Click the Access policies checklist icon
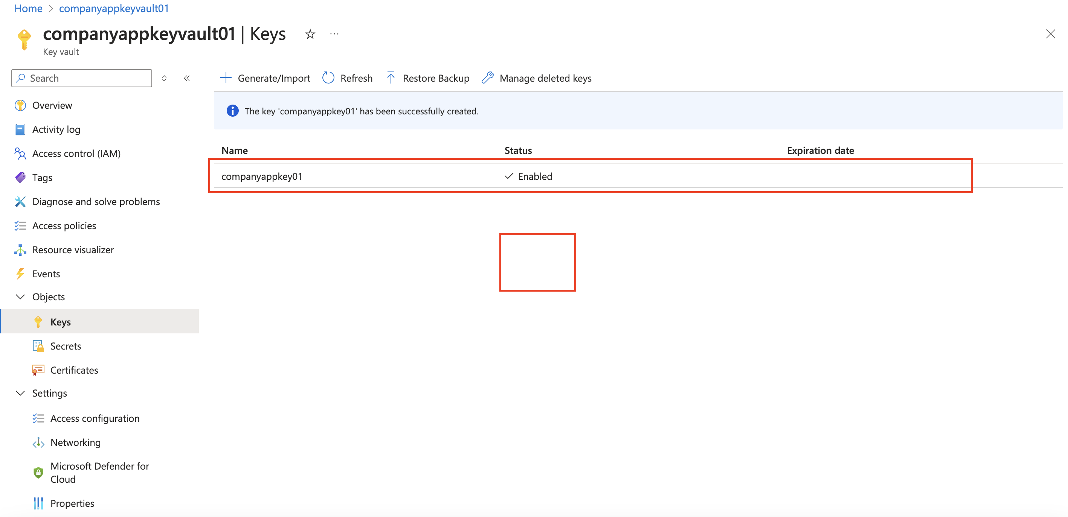 pyautogui.click(x=20, y=226)
